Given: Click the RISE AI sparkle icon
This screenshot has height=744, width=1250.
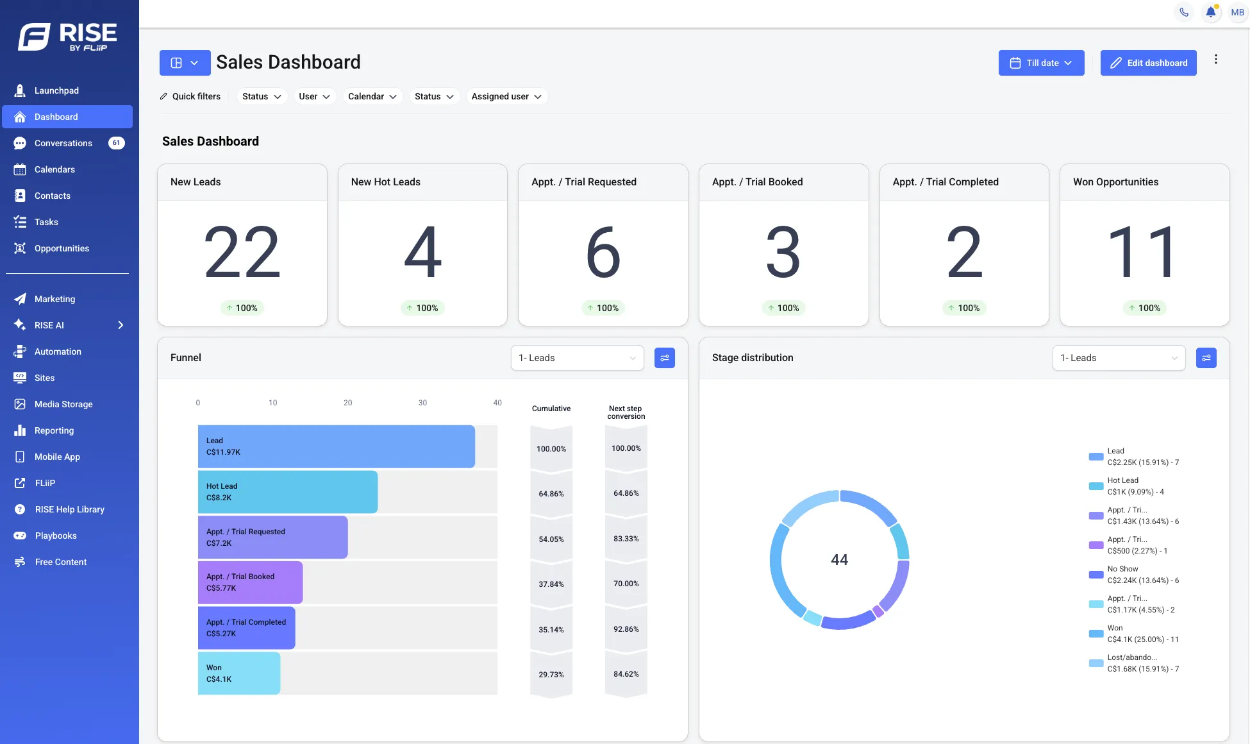Looking at the screenshot, I should coord(20,325).
